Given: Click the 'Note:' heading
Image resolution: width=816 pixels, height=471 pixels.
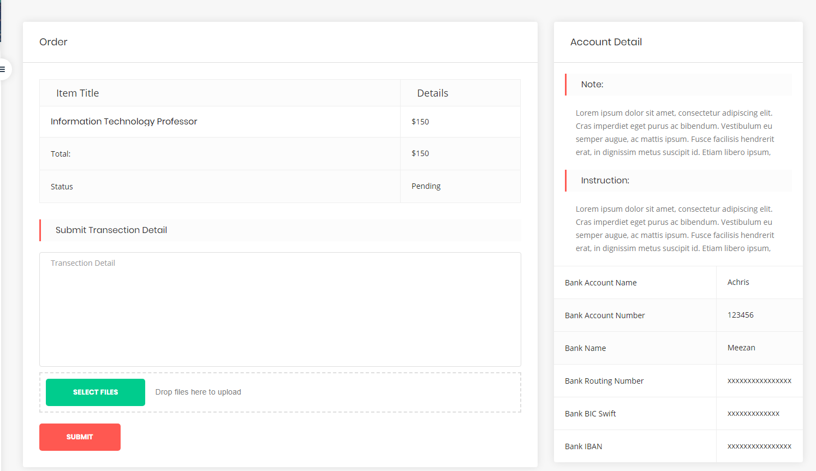Looking at the screenshot, I should tap(592, 85).
